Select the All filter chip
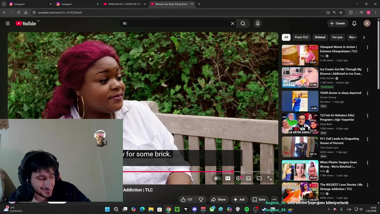The image size is (380, 214). (x=286, y=37)
